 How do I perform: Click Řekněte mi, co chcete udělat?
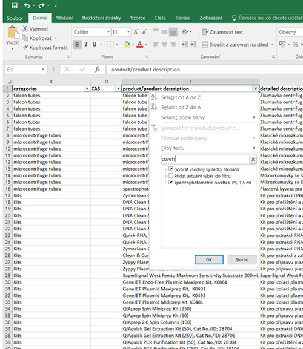point(270,18)
